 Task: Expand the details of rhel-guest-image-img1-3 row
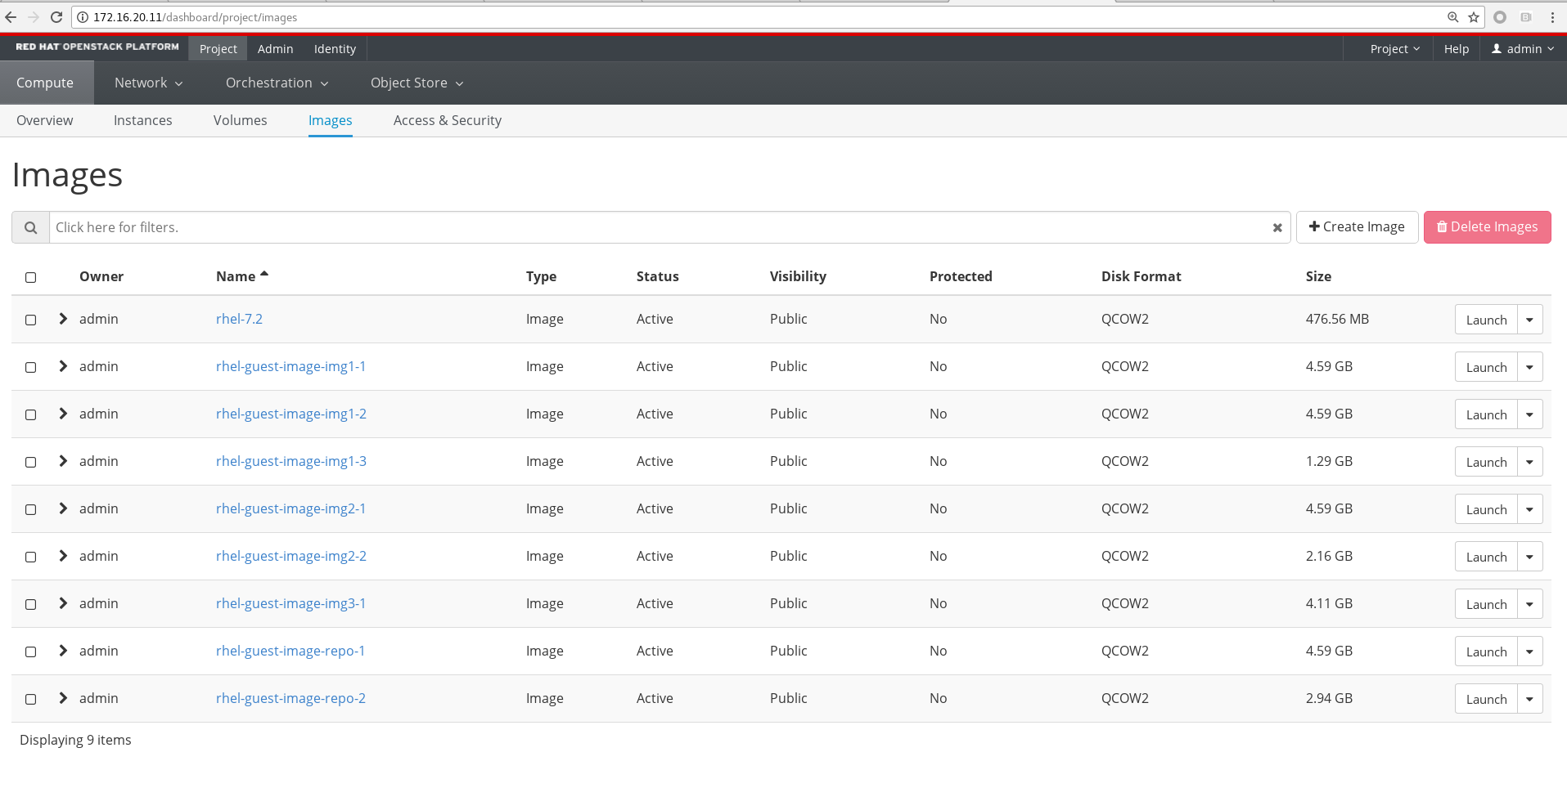click(x=63, y=461)
